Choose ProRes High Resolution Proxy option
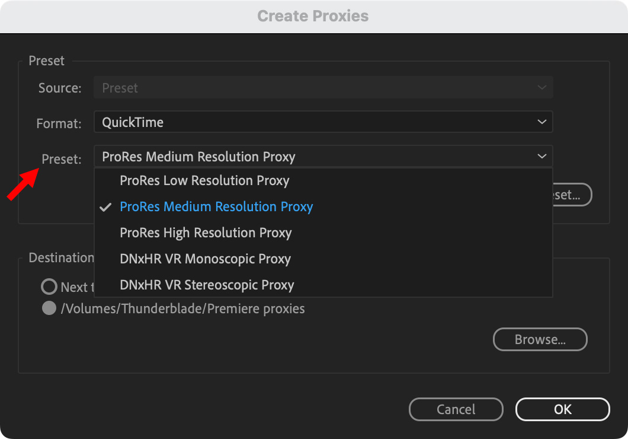The width and height of the screenshot is (628, 439). point(206,233)
